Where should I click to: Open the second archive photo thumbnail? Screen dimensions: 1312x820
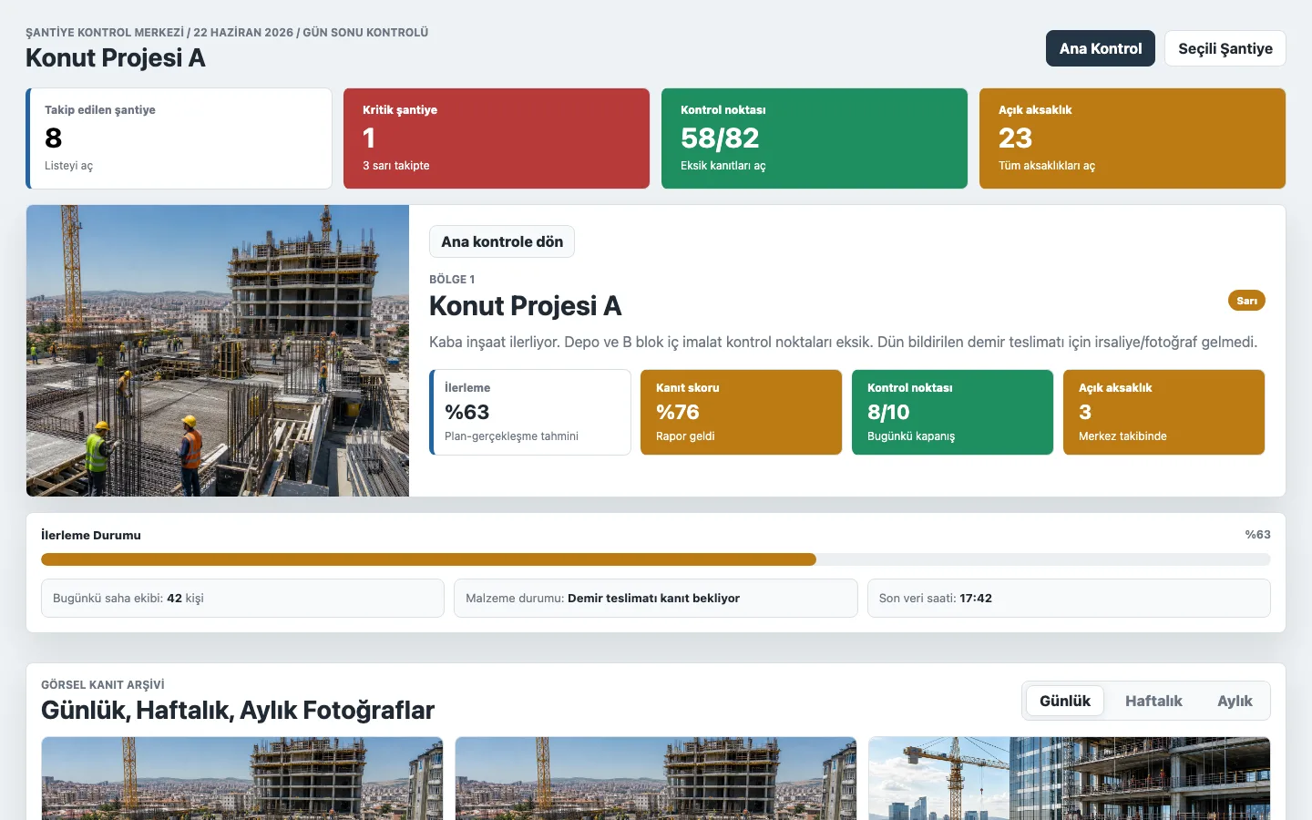[656, 778]
